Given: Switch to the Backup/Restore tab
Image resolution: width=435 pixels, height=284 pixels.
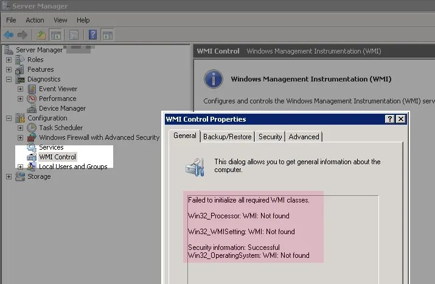Looking at the screenshot, I should 227,137.
